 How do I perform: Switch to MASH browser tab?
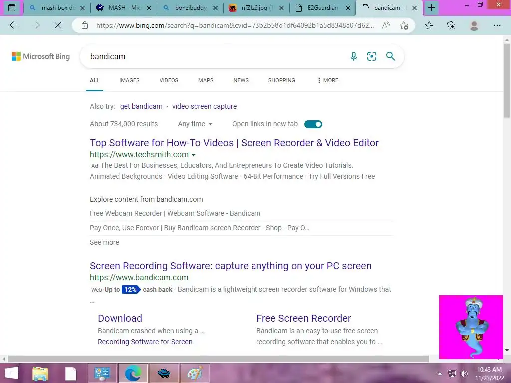tap(123, 8)
